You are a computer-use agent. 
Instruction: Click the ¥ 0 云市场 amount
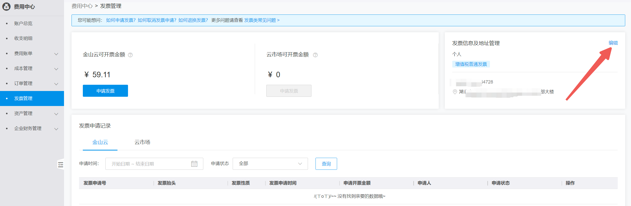pos(274,75)
